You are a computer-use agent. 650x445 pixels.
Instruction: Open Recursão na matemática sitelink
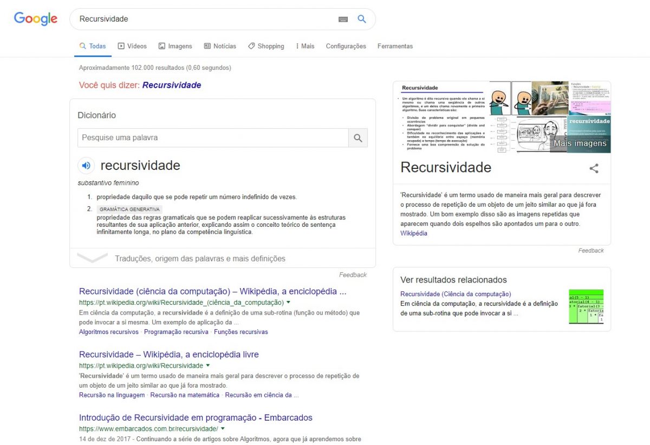[x=185, y=395]
